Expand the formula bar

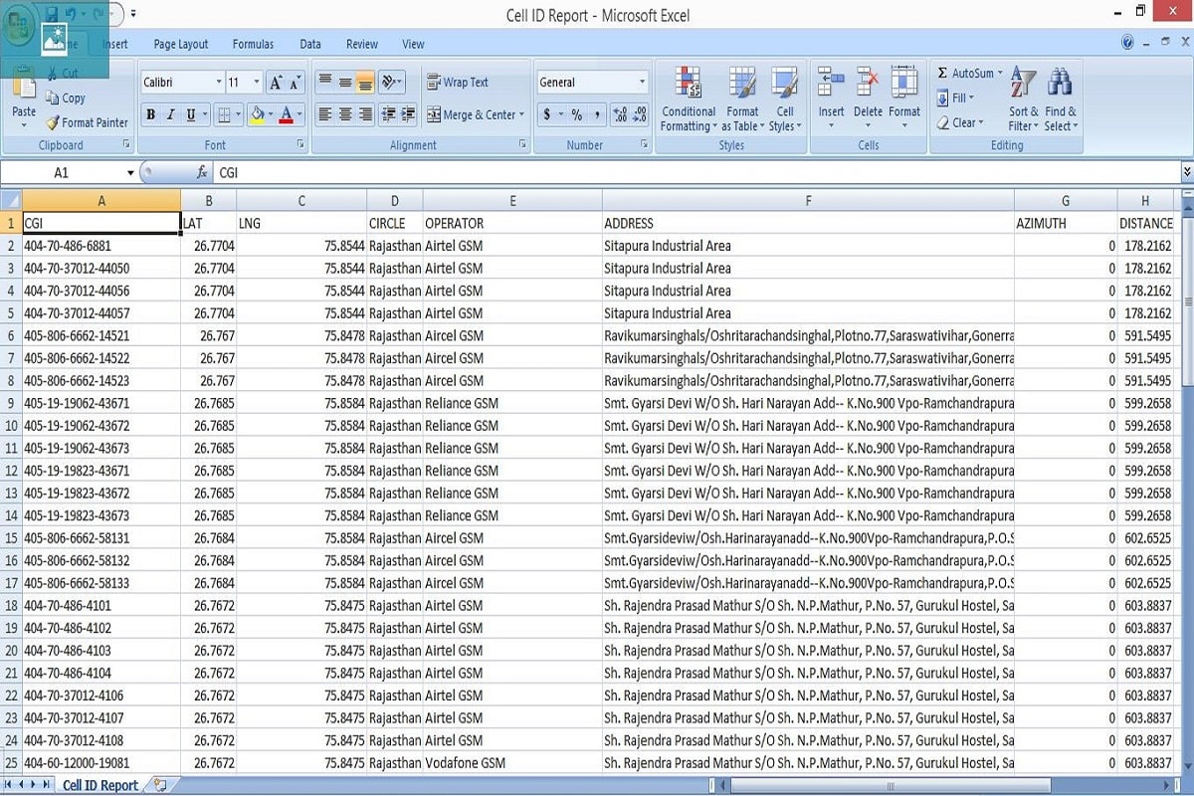[1186, 172]
